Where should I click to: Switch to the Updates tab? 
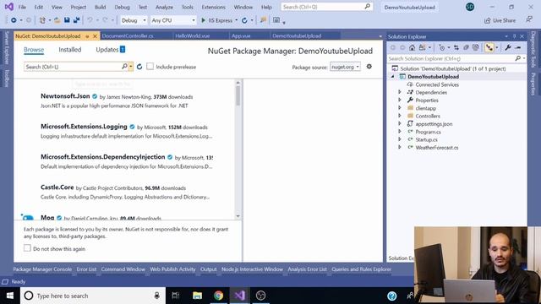tap(110, 50)
